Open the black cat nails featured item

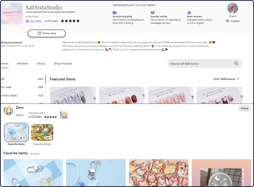point(220,95)
